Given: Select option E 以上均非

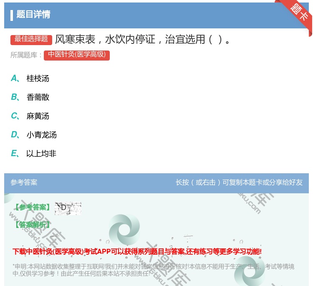Looking at the screenshot, I should point(33,153).
